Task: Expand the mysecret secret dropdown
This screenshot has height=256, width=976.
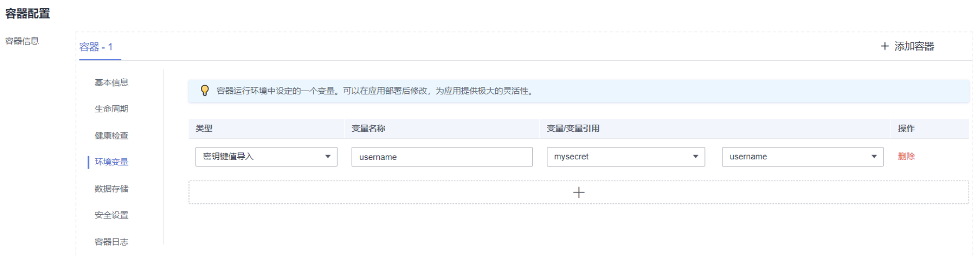Action: [x=625, y=157]
